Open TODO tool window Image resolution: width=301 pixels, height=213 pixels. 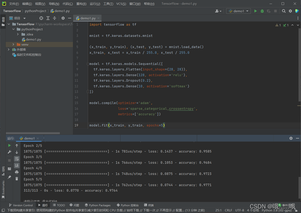59,205
